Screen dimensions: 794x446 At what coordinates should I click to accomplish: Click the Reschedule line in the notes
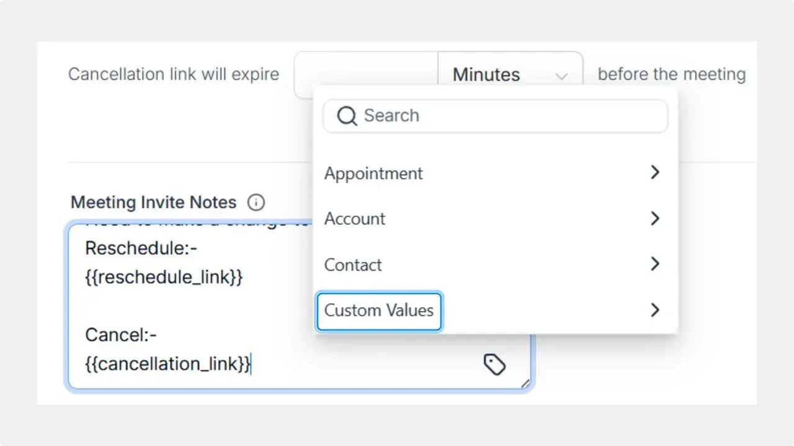tap(140, 248)
